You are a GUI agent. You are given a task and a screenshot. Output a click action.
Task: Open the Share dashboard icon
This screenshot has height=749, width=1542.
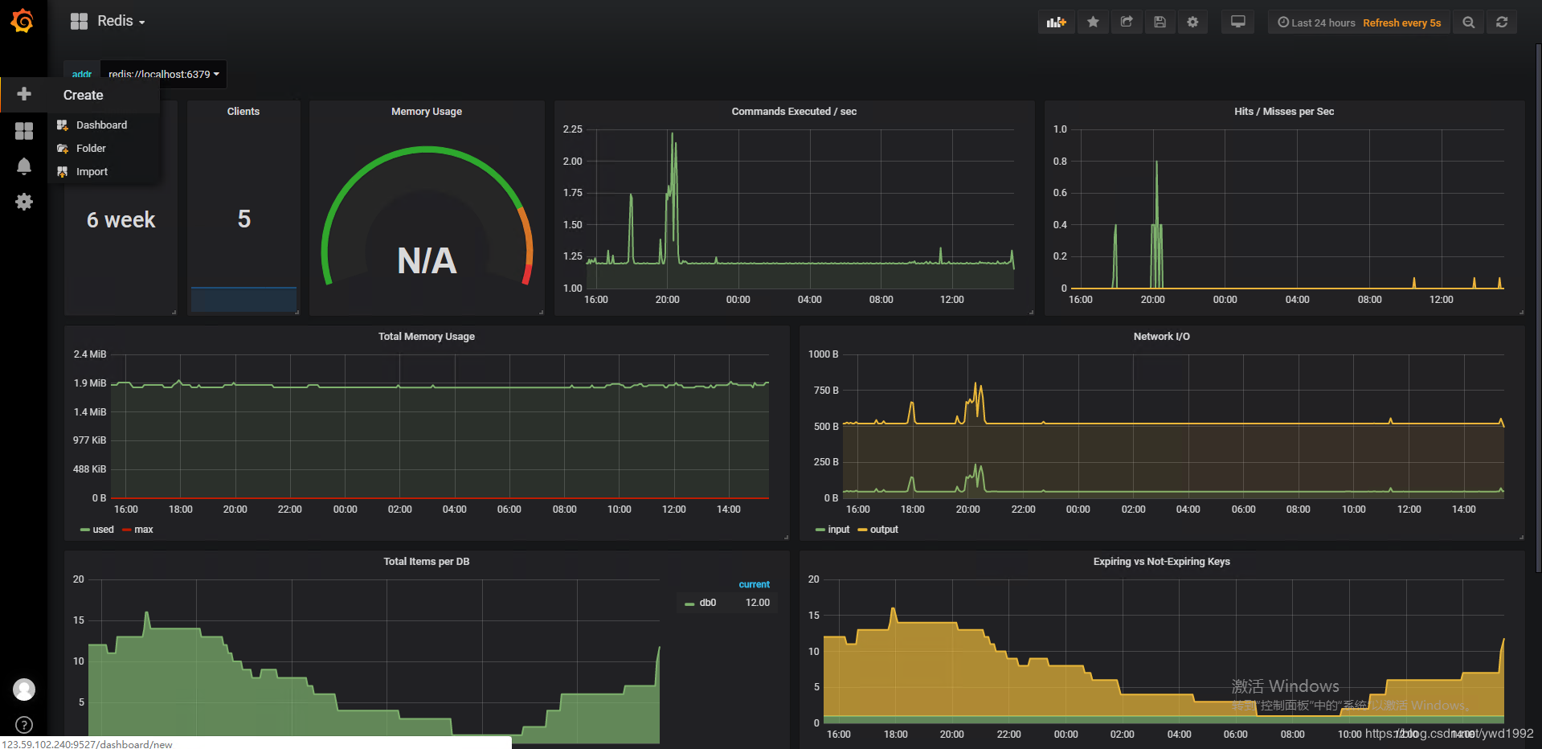coord(1127,23)
